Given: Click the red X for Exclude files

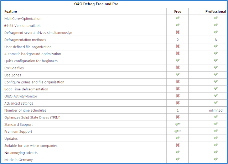Looking at the screenshot, I should pos(177,67).
